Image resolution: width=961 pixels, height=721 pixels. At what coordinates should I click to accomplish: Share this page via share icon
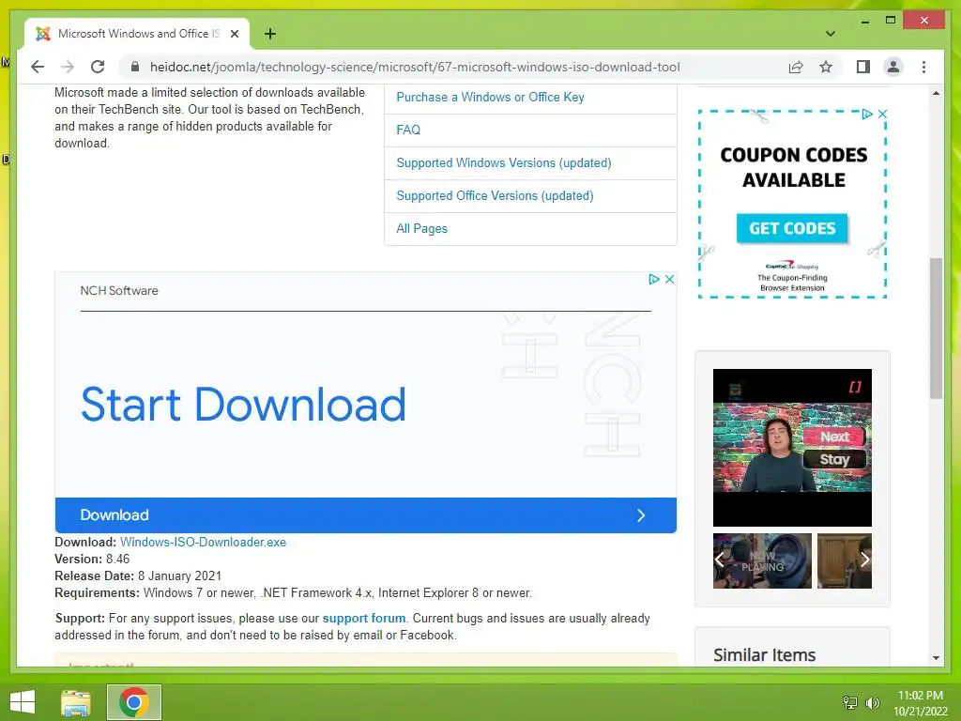(796, 67)
